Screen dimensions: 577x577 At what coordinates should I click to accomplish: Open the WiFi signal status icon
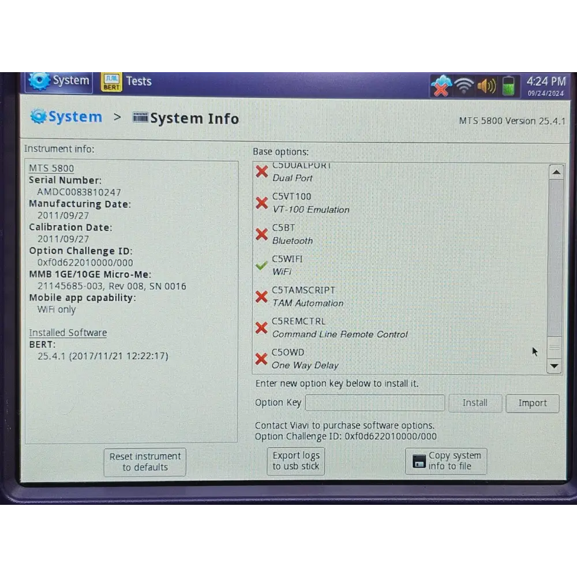[x=464, y=86]
